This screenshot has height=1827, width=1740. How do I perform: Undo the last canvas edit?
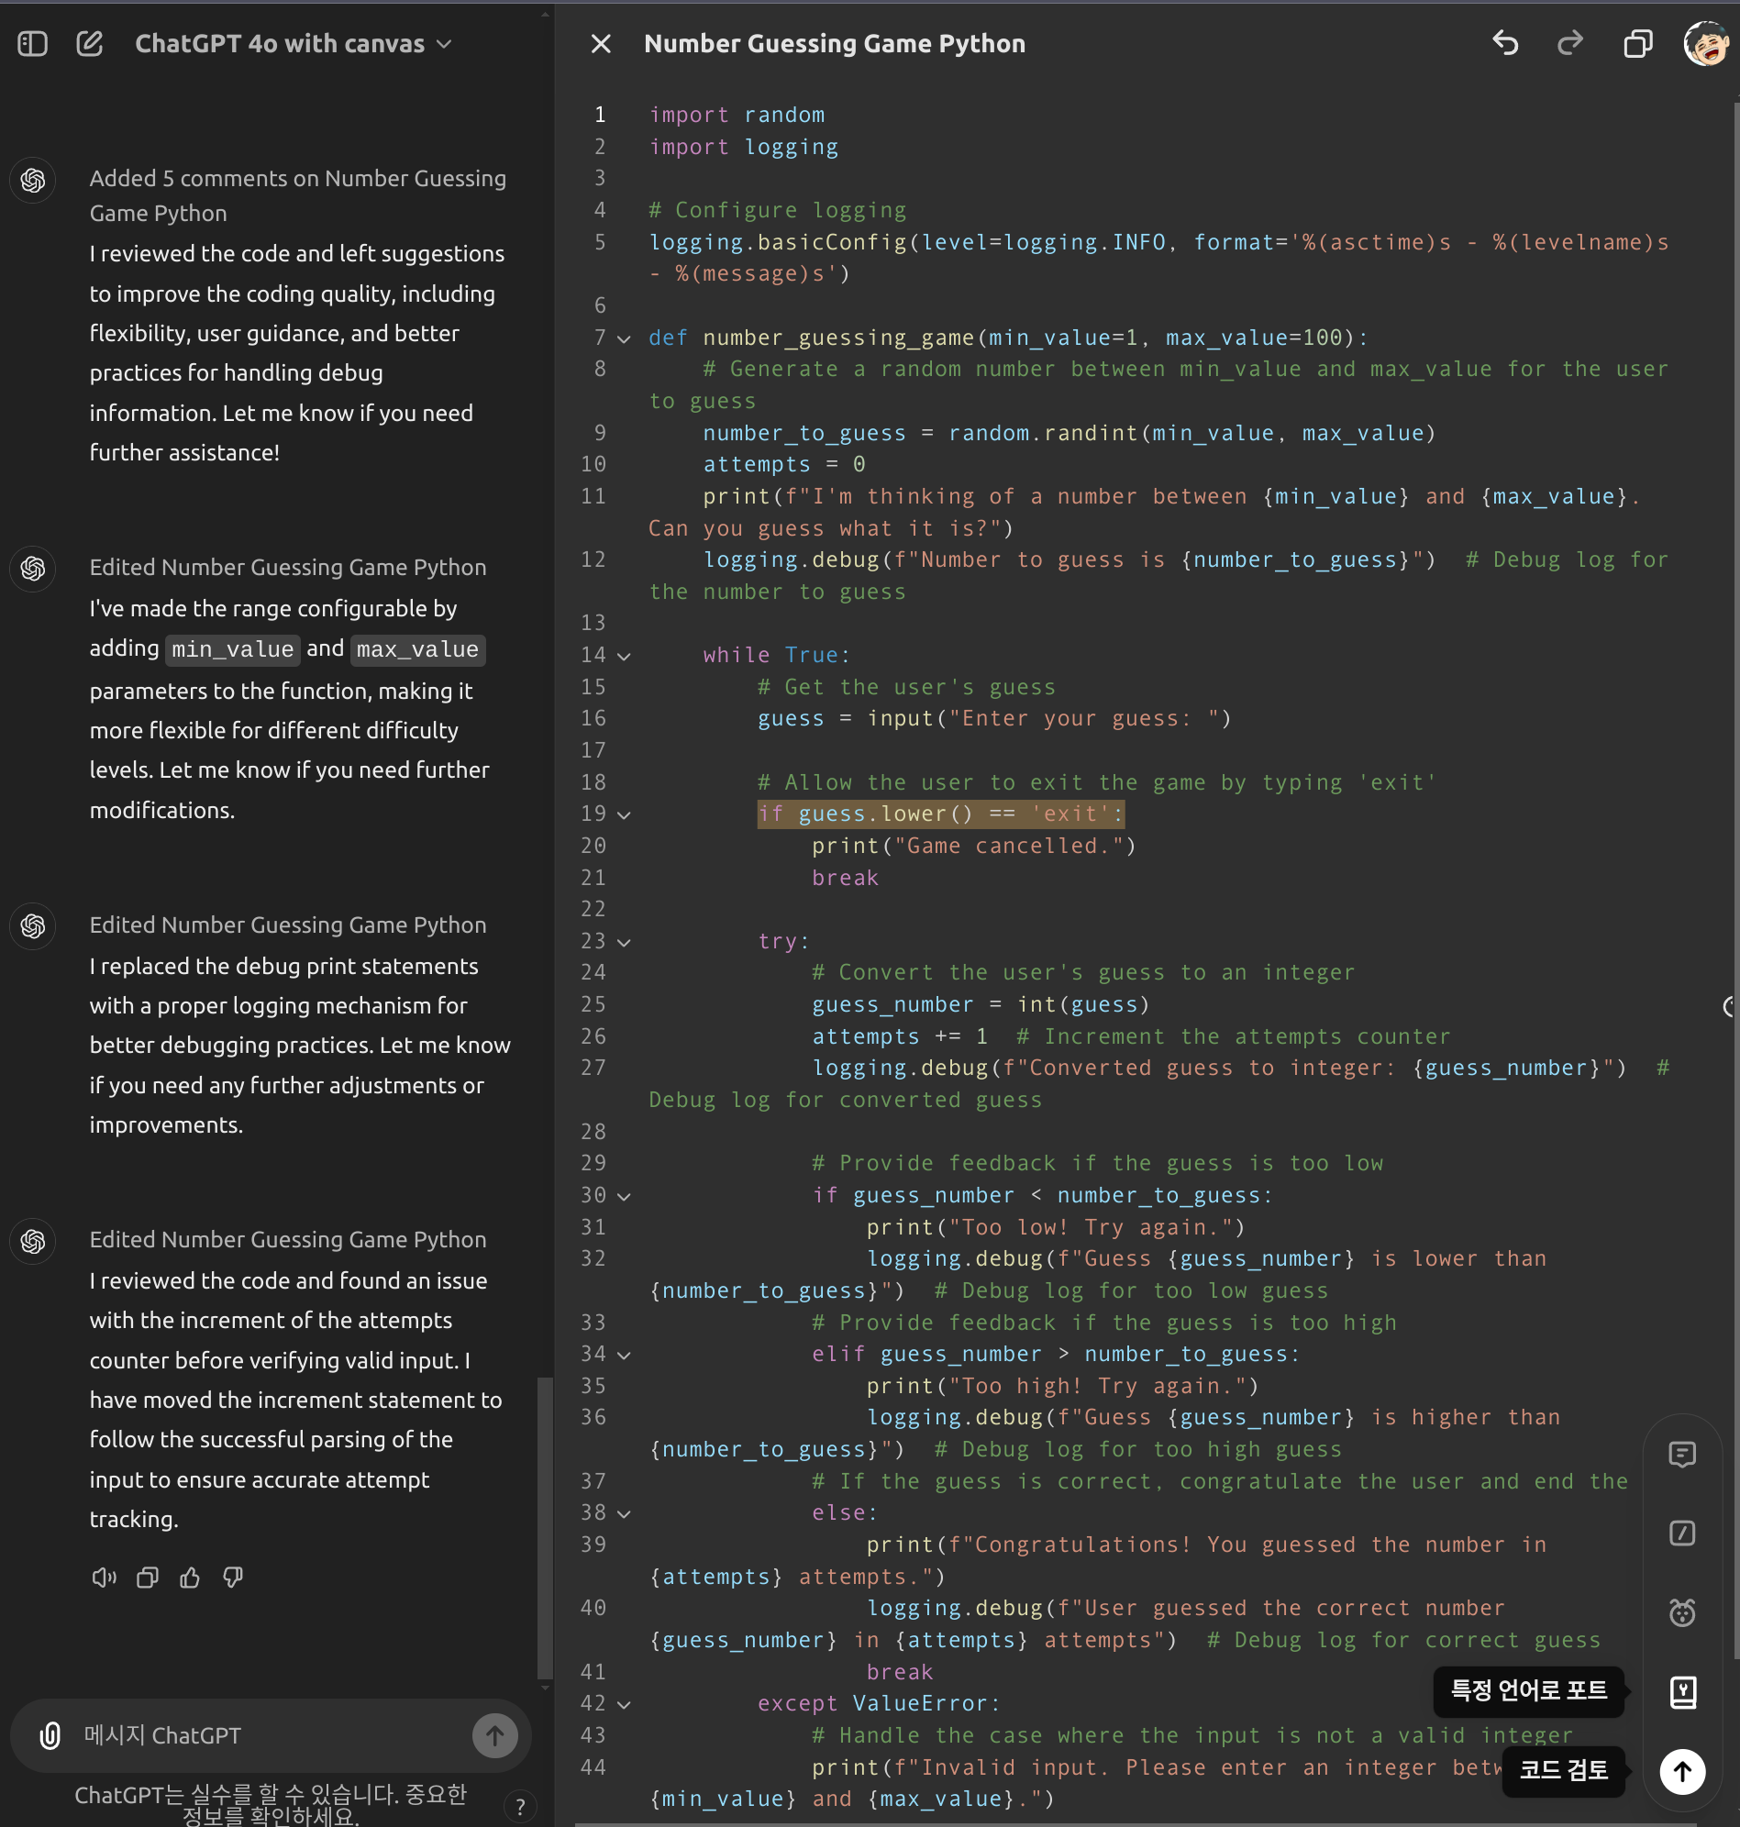pyautogui.click(x=1505, y=43)
